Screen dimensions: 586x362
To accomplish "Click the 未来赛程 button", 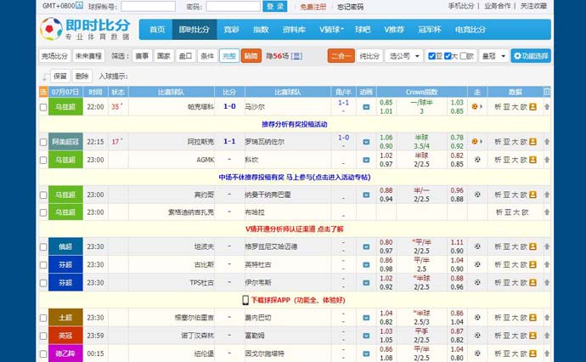I will 88,56.
